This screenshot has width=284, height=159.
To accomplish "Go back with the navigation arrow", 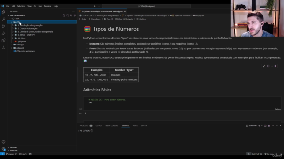I will (95, 6).
